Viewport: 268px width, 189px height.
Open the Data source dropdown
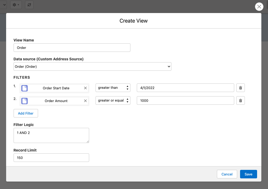click(92, 66)
